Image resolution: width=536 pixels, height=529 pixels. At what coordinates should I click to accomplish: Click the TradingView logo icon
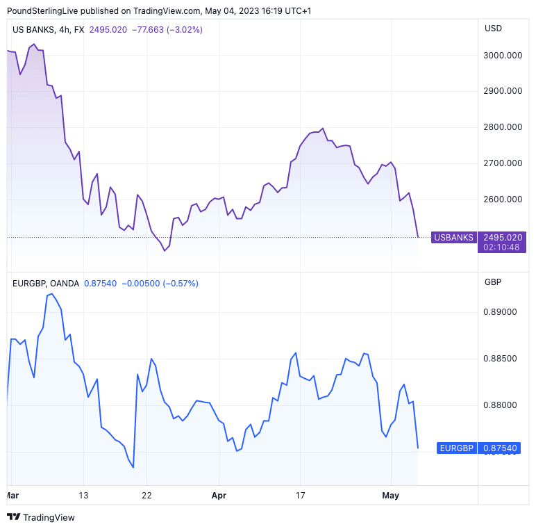tap(13, 517)
